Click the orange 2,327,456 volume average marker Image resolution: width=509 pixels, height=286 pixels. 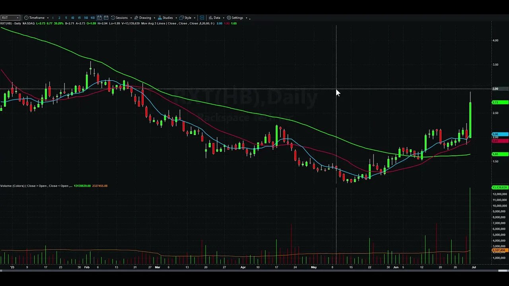tap(500, 251)
